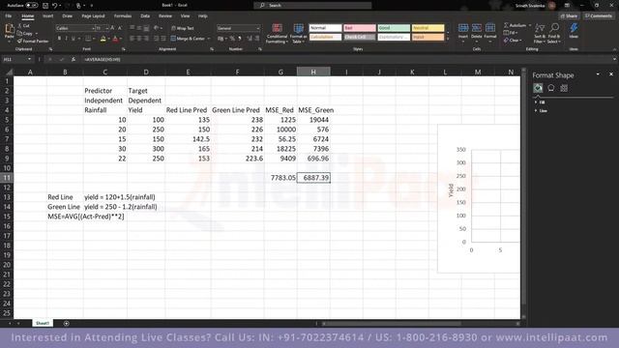The image size is (619, 348).
Task: Open the General number format dropdown
Action: coord(258,28)
